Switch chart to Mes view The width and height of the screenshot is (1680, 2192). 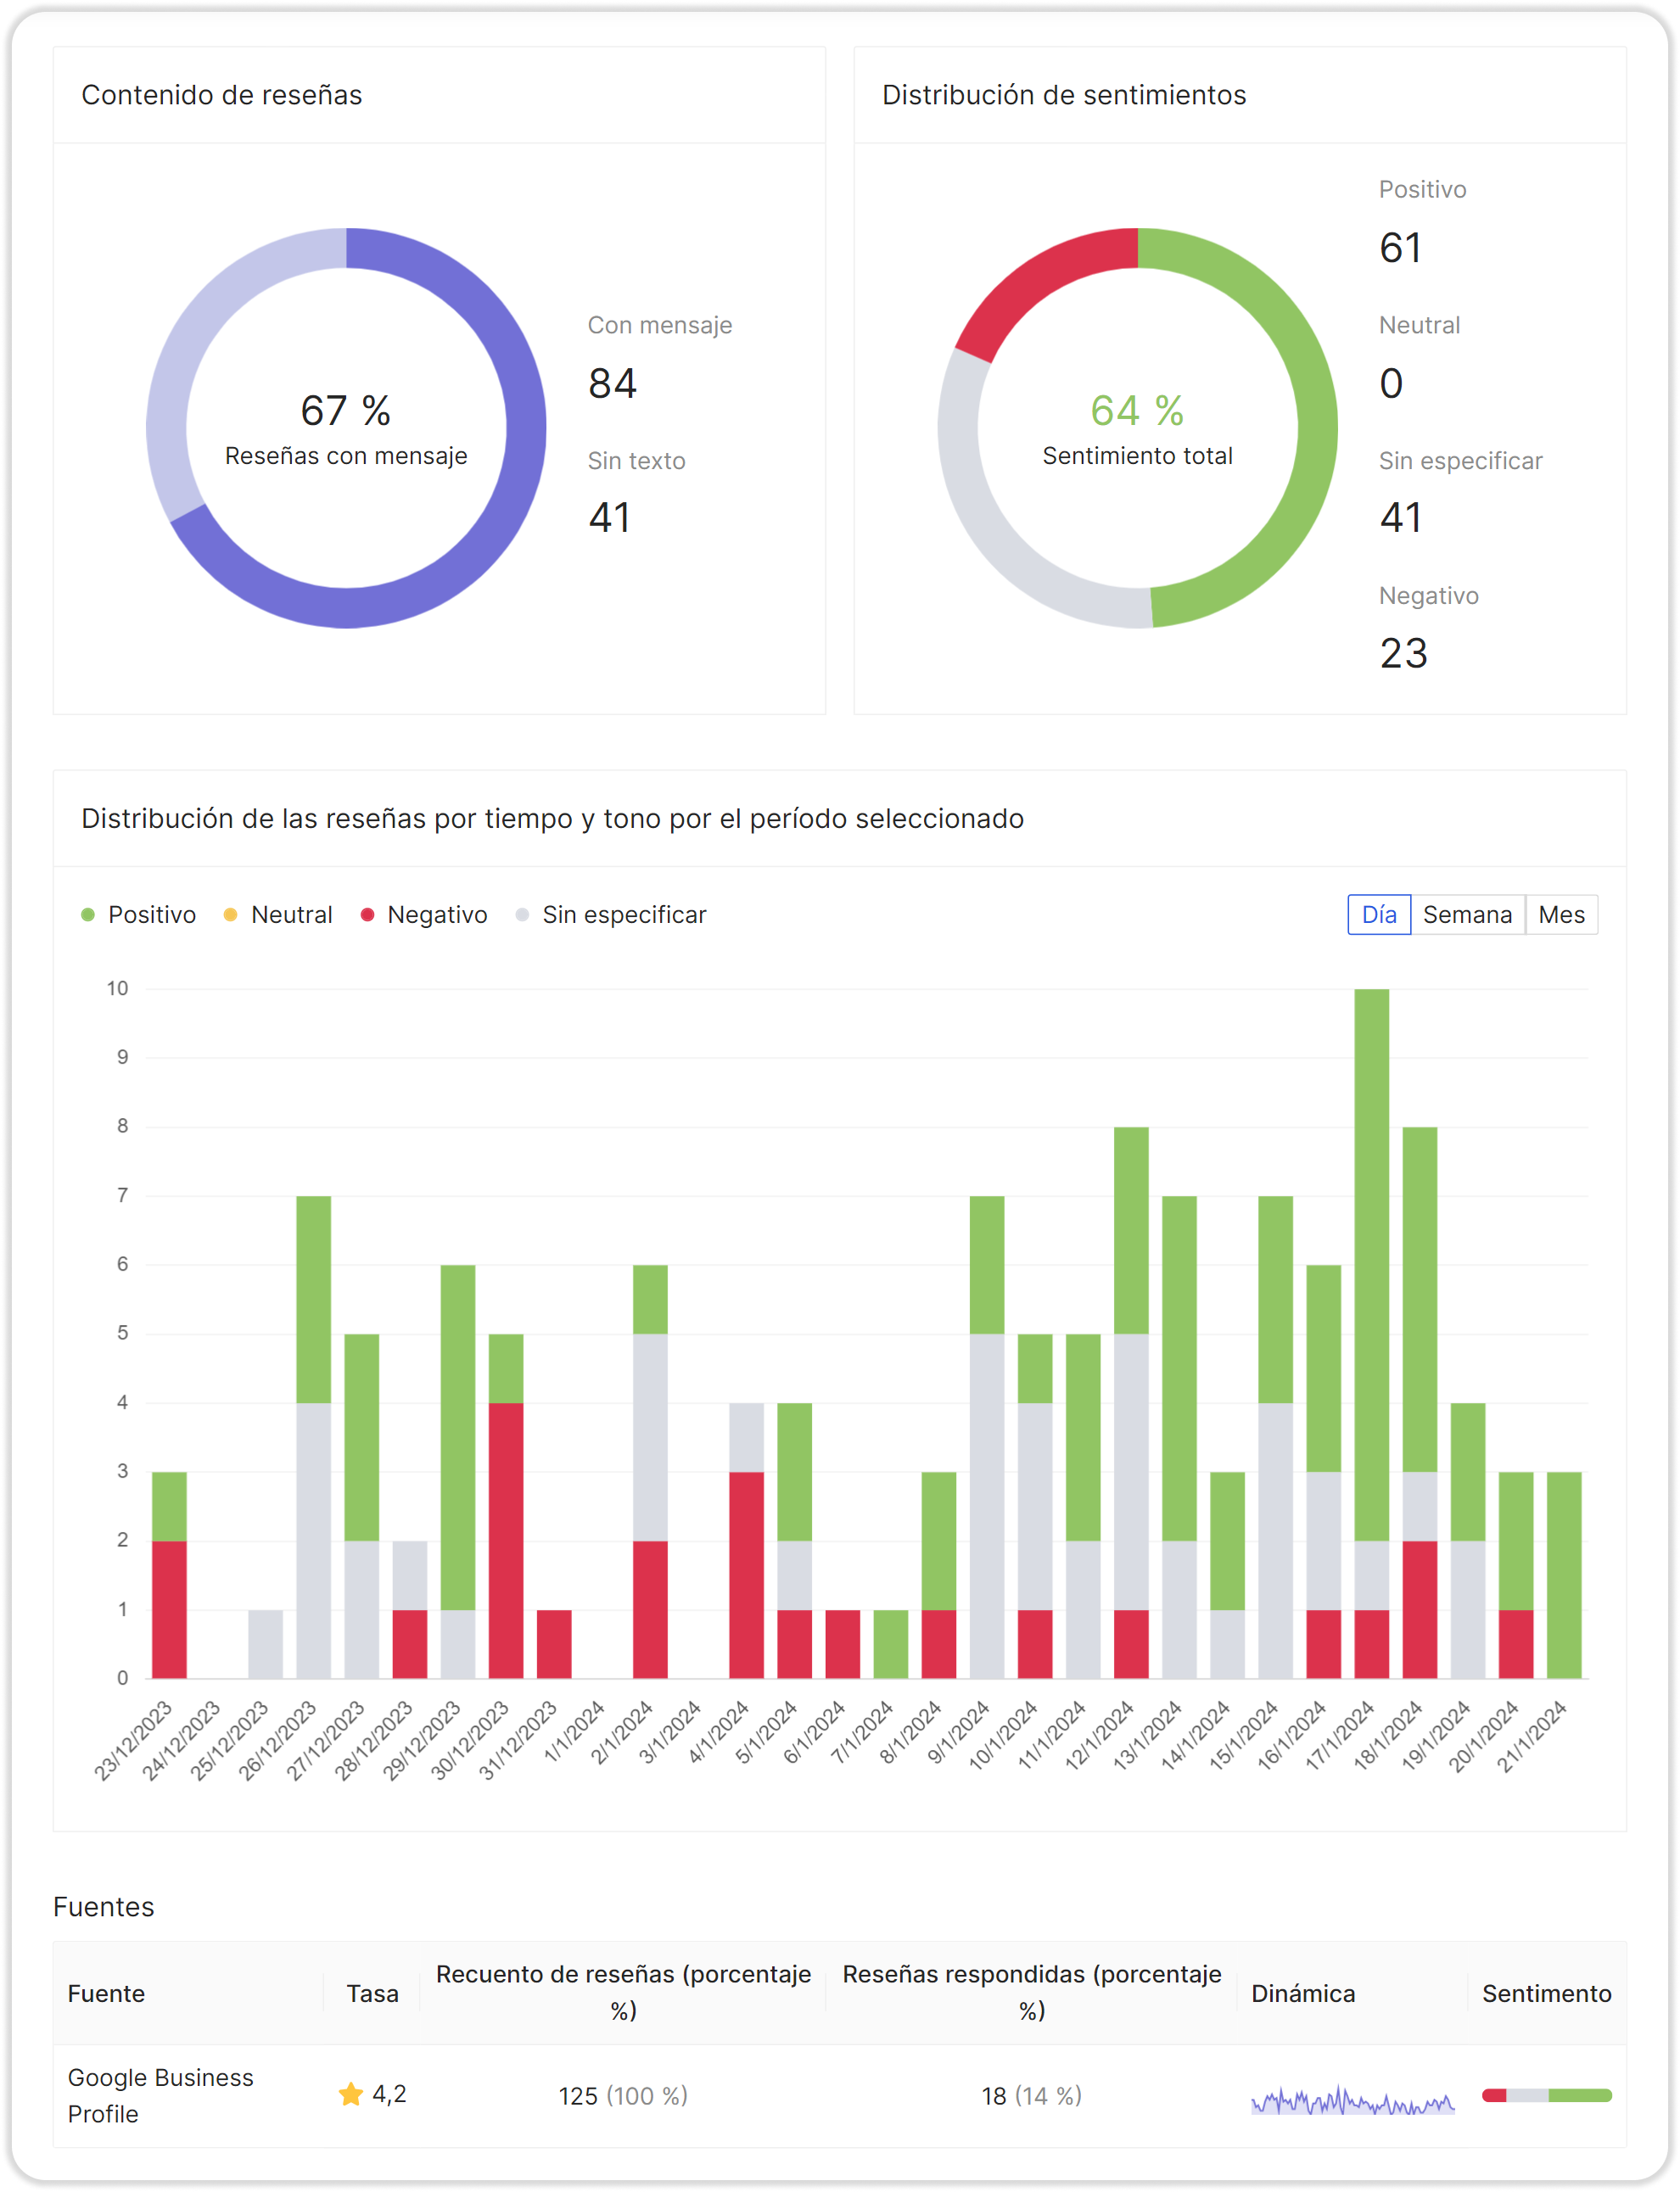click(1560, 914)
